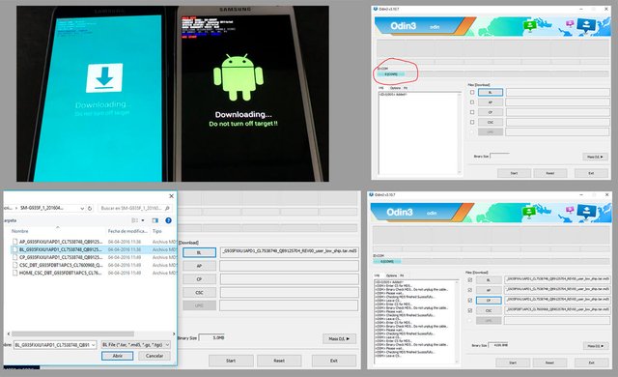This screenshot has width=618, height=377.
Task: Open the file name combo box dropdown
Action: (x=93, y=345)
